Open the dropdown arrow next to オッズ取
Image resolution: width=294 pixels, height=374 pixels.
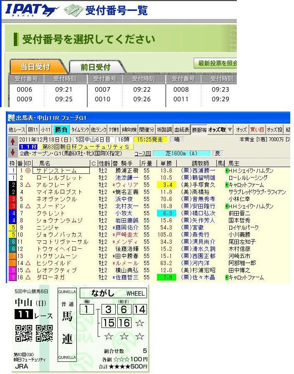coord(230,129)
